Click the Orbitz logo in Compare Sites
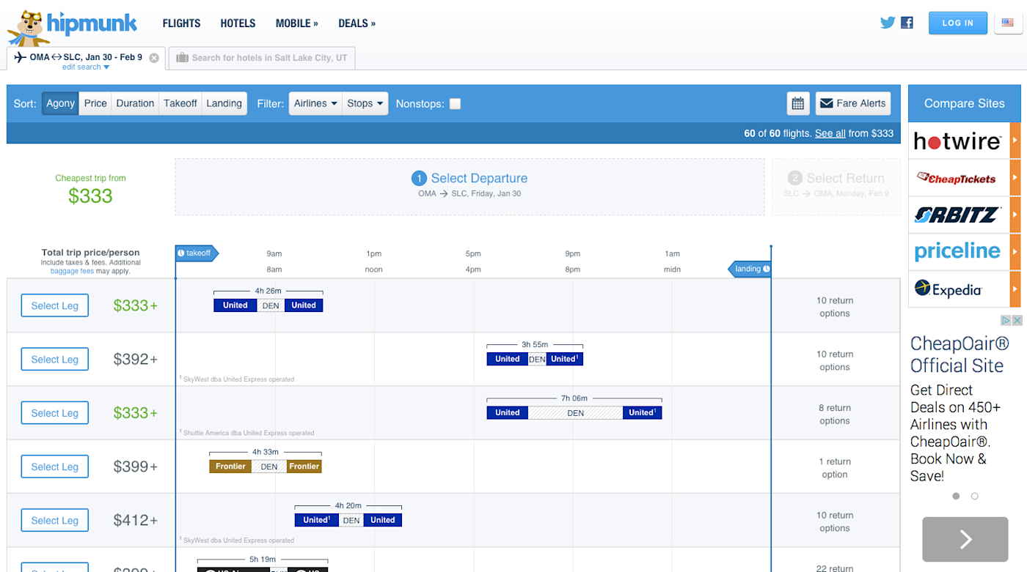Image resolution: width=1027 pixels, height=572 pixels. click(x=959, y=215)
